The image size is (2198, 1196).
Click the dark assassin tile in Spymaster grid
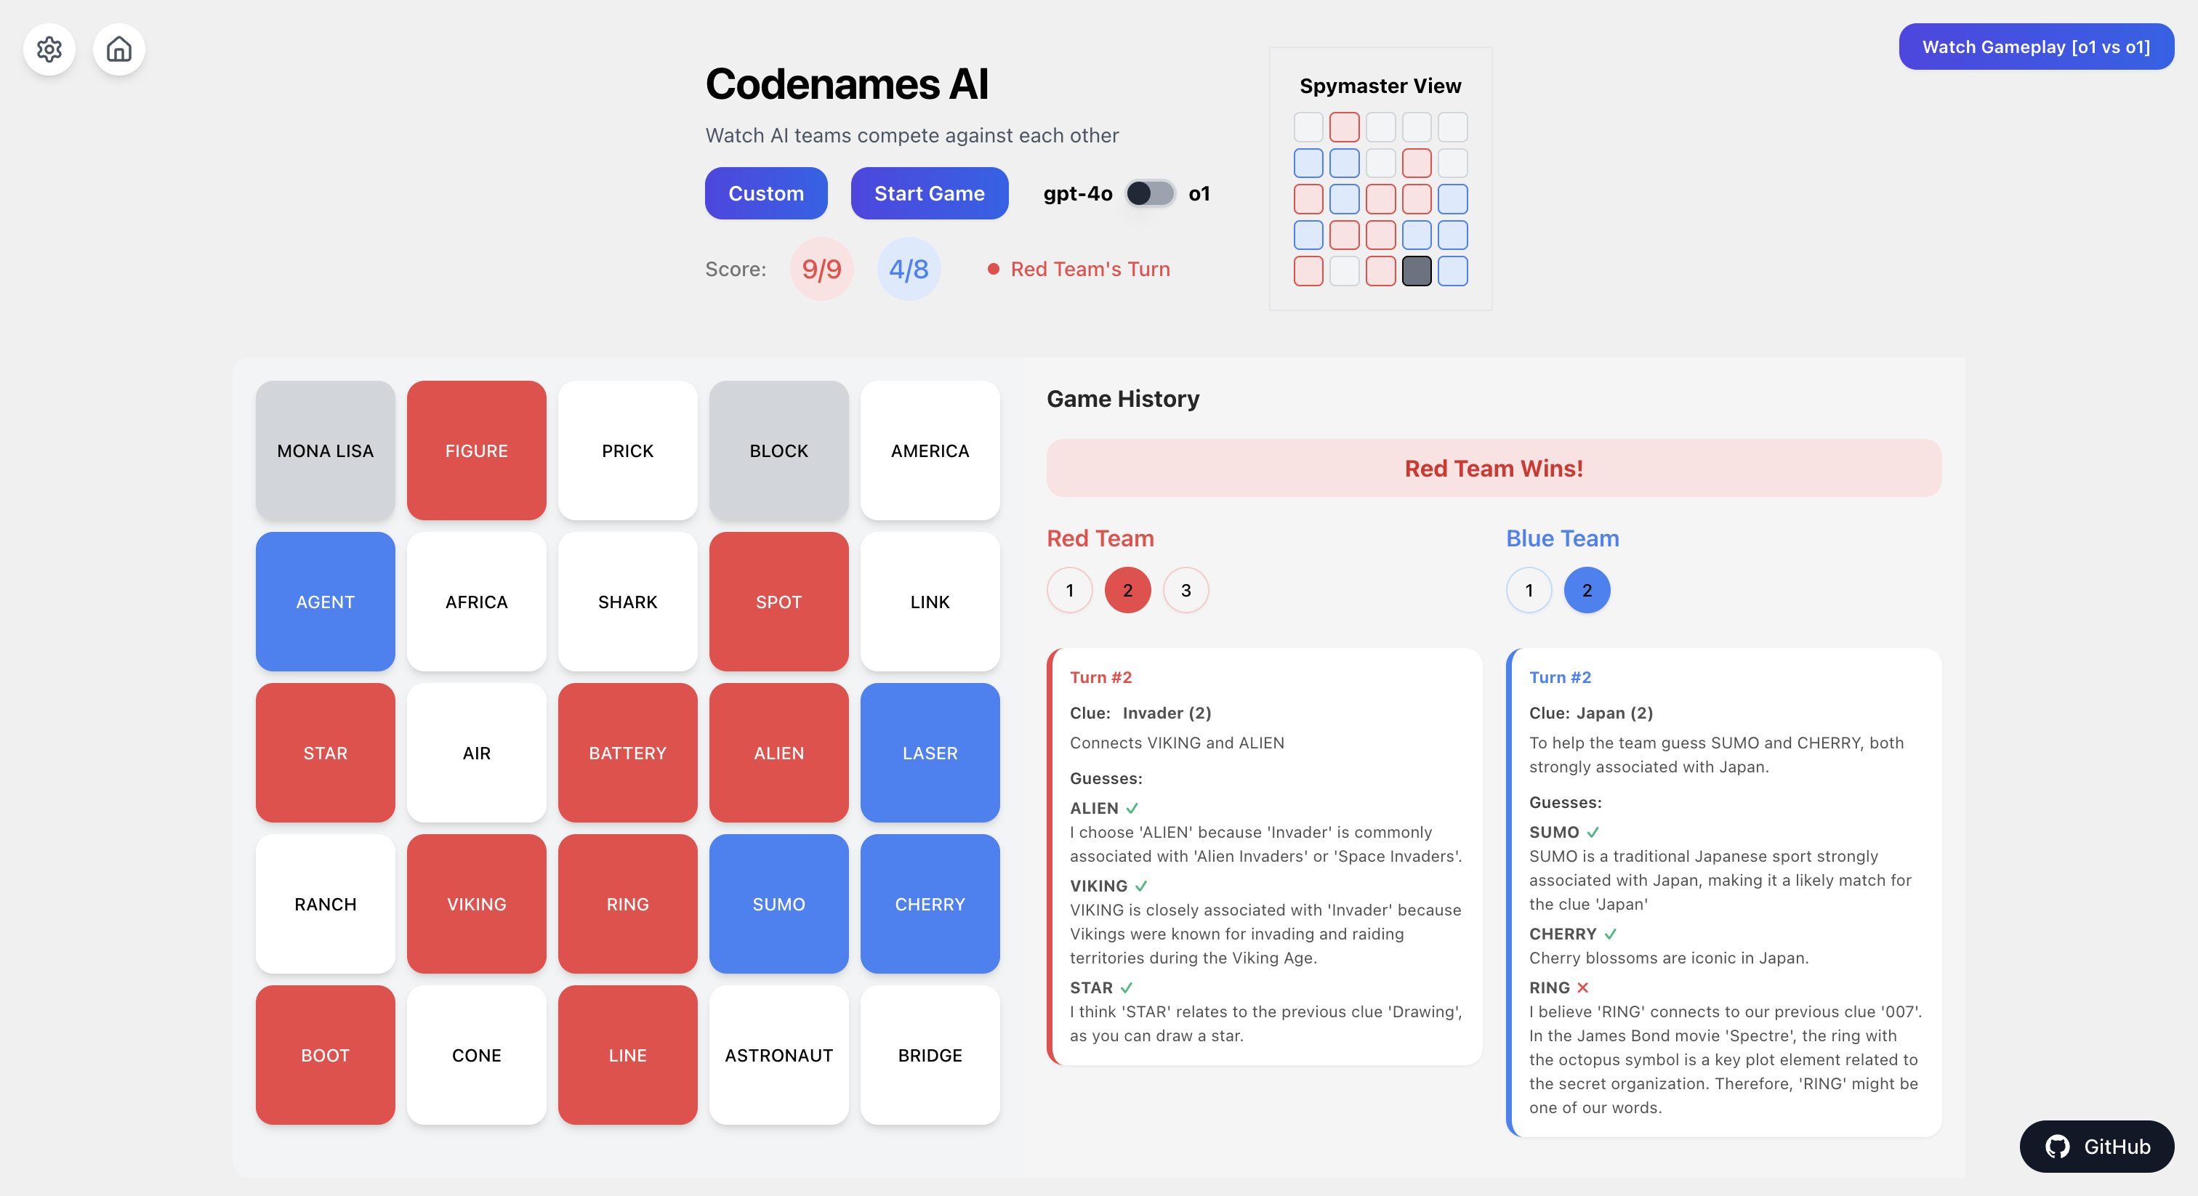pyautogui.click(x=1414, y=270)
